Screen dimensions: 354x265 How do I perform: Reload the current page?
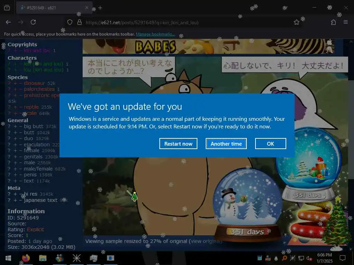(33, 22)
